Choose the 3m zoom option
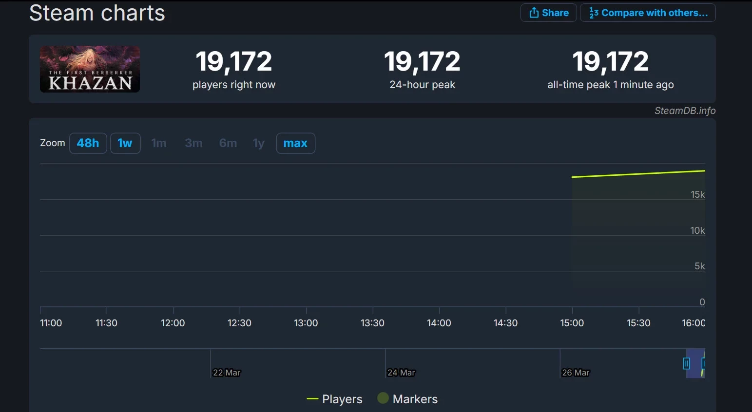The height and width of the screenshot is (412, 752). pos(193,143)
